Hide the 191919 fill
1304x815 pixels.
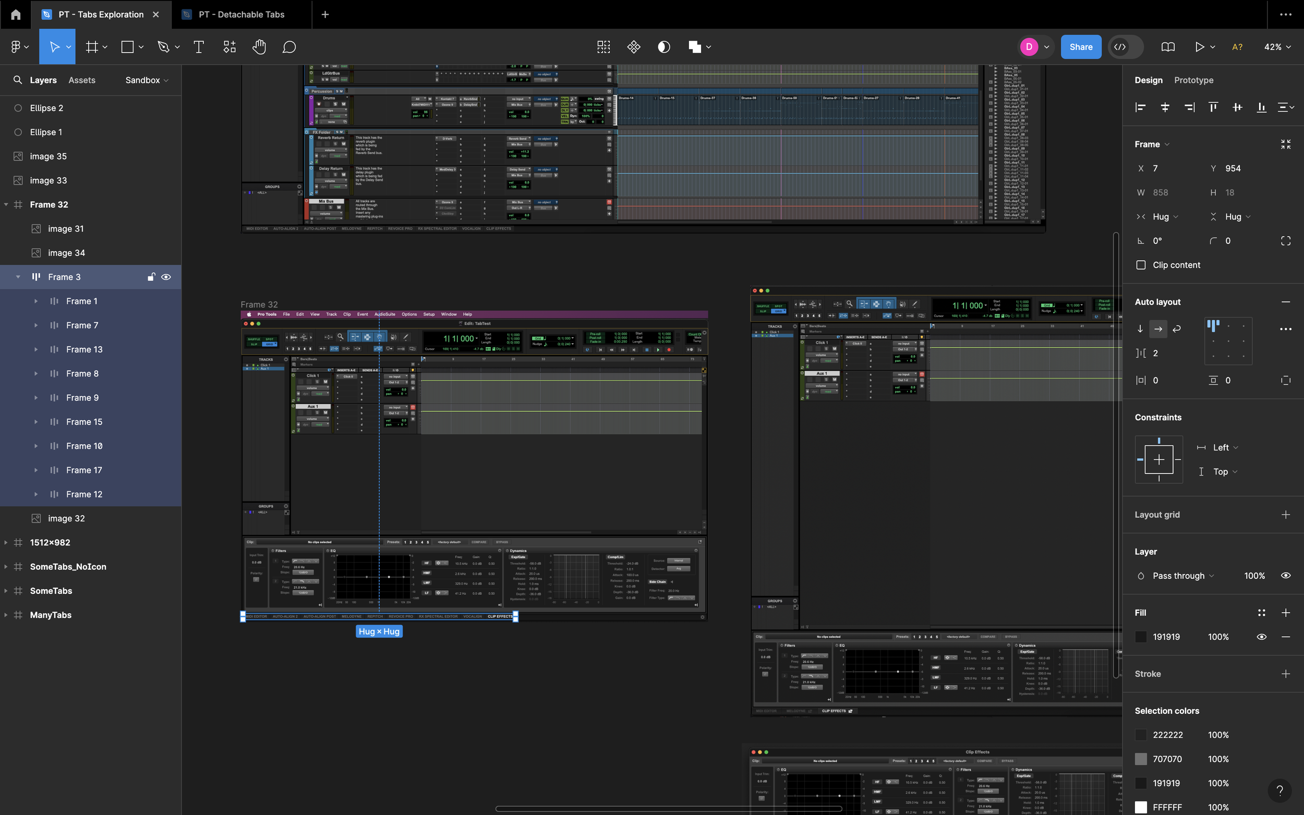[1261, 637]
